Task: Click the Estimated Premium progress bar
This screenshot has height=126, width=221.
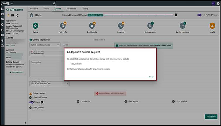Action: pyautogui.click(x=138, y=15)
